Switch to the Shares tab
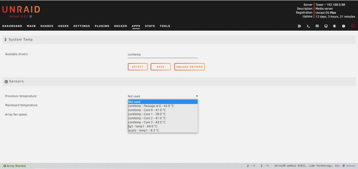Viewport: 358px width, 169px height. (x=47, y=26)
